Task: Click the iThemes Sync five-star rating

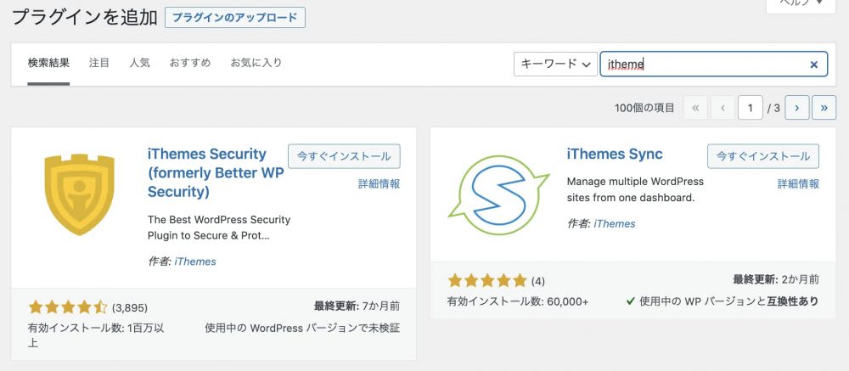Action: tap(487, 280)
